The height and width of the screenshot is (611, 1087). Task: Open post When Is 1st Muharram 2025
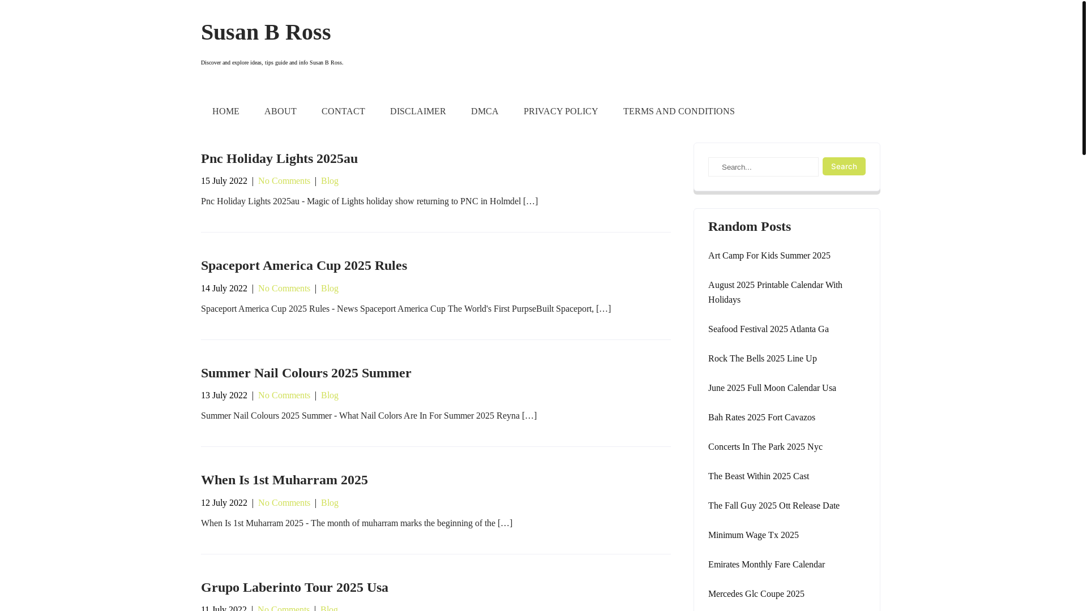pos(284,480)
